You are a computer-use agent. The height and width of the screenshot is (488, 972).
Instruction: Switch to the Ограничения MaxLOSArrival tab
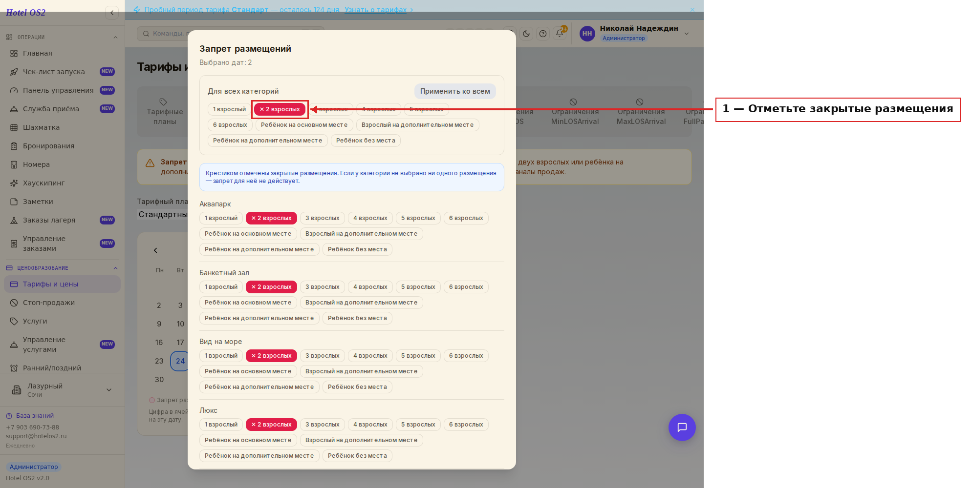pos(641,112)
